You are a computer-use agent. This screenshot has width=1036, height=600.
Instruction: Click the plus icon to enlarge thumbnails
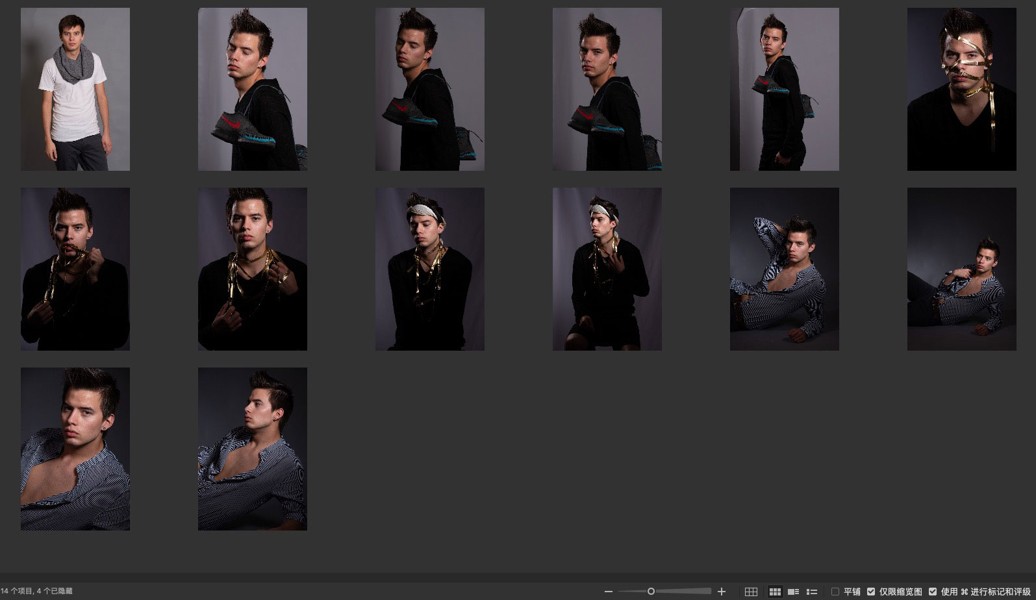[721, 592]
